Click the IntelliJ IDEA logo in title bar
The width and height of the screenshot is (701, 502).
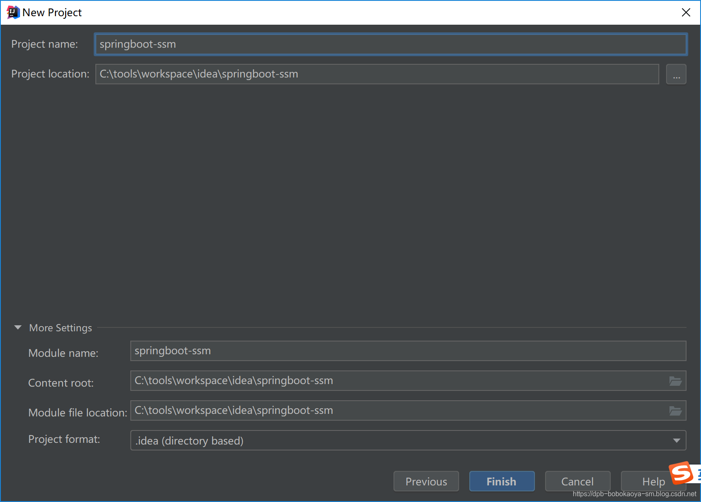13,12
